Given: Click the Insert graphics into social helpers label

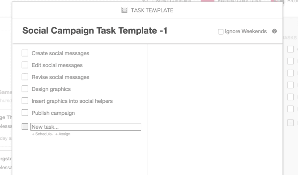Looking at the screenshot, I should [x=72, y=101].
